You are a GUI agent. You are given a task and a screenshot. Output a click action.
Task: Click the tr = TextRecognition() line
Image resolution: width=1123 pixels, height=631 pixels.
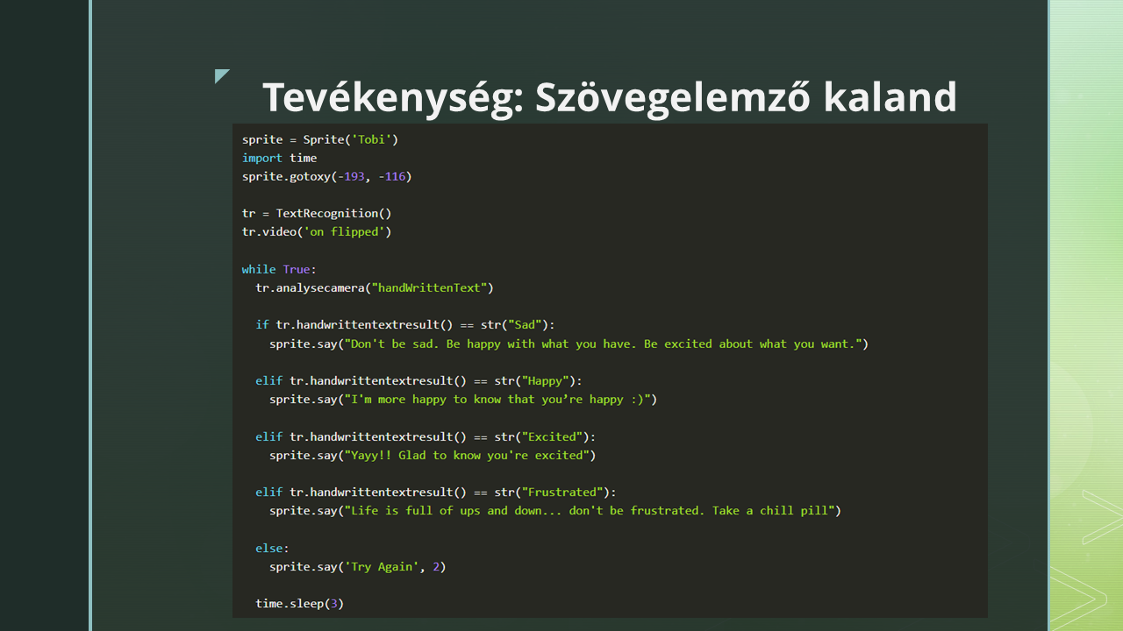click(316, 213)
